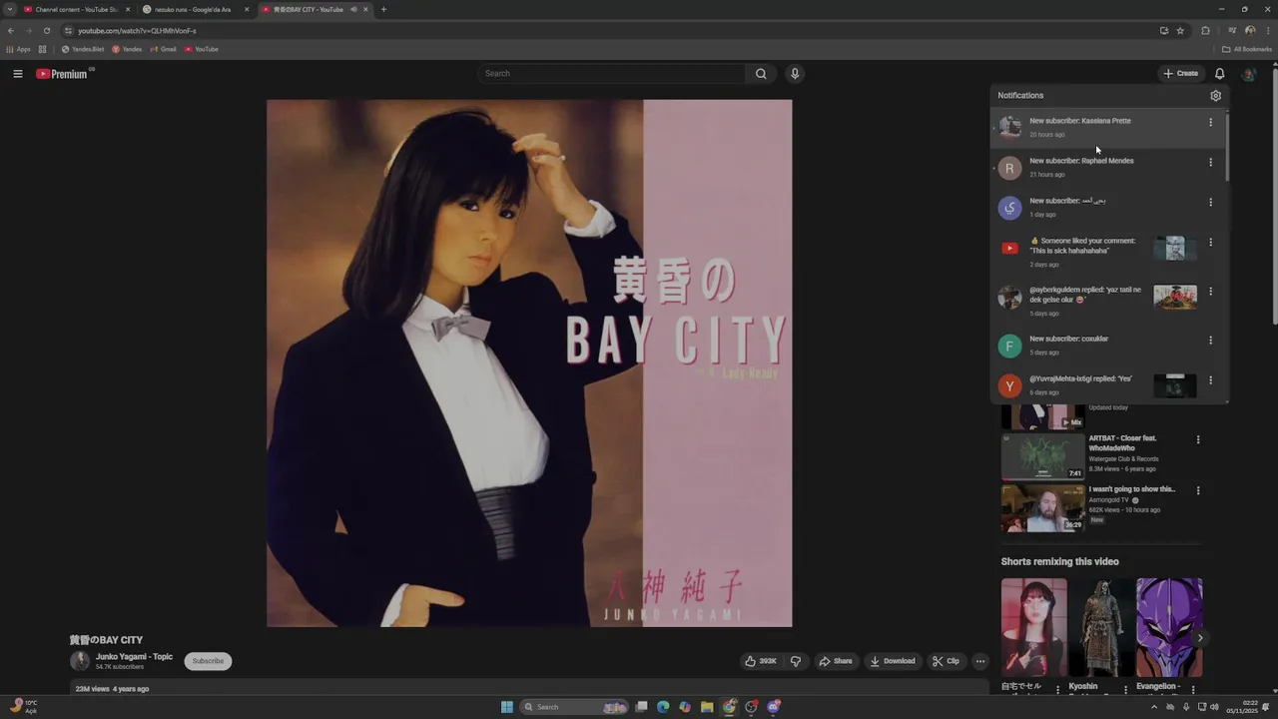
Task: Like the video (393K)
Action: (x=761, y=661)
